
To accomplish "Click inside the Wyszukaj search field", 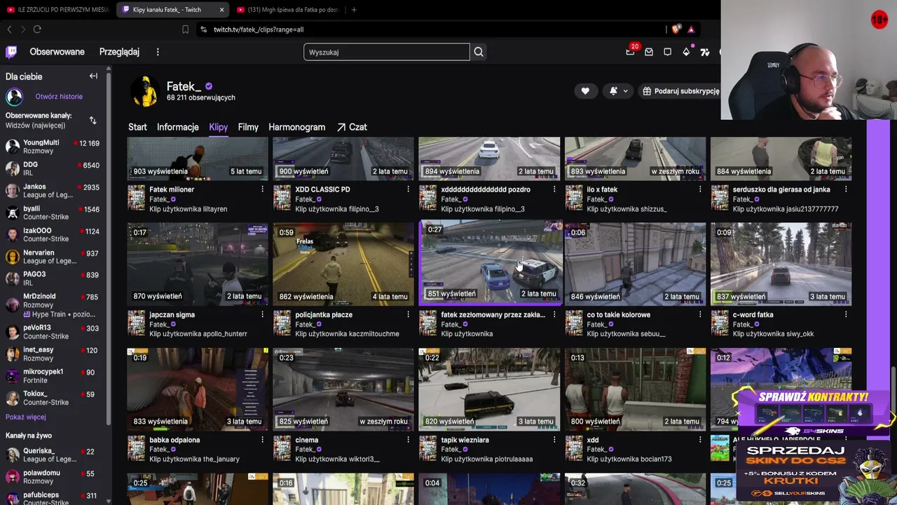I will point(387,52).
